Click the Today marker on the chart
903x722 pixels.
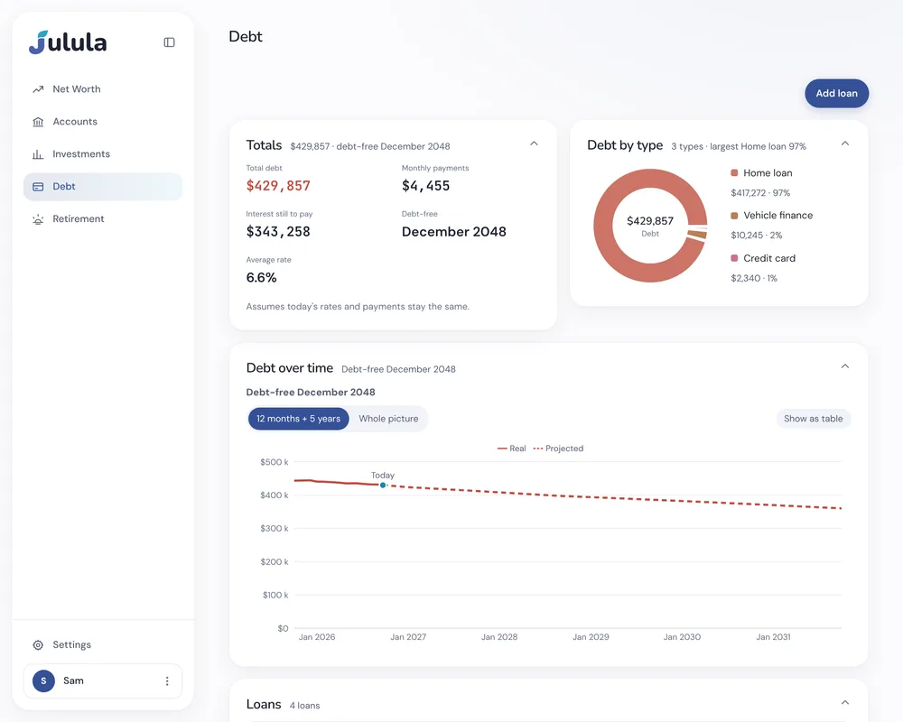pos(383,486)
